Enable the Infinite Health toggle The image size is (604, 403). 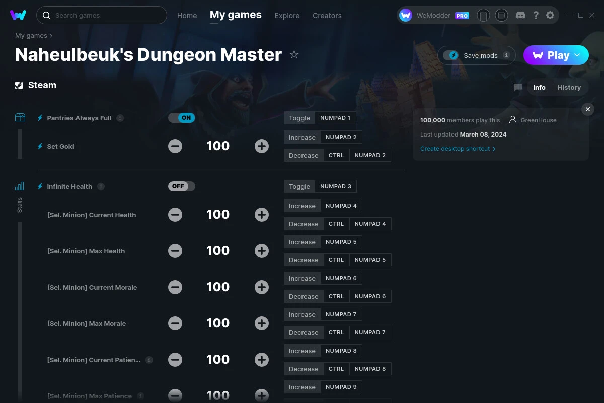182,186
